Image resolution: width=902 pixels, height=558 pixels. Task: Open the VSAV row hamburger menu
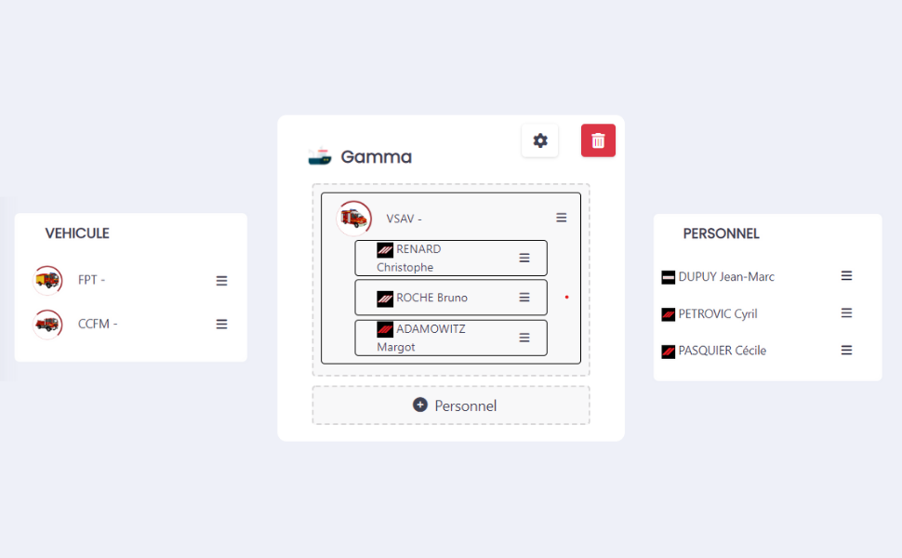[562, 218]
